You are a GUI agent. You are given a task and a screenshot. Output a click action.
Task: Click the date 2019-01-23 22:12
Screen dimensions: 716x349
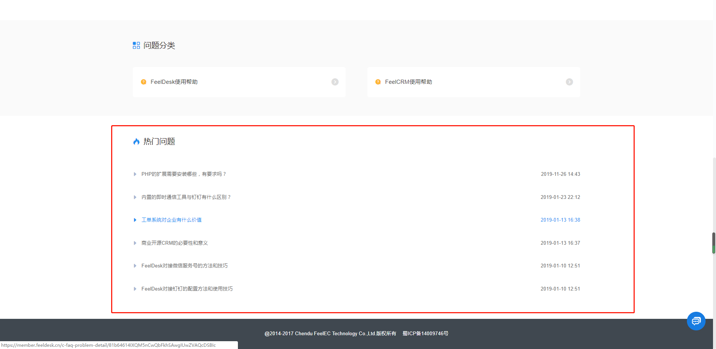pyautogui.click(x=560, y=197)
